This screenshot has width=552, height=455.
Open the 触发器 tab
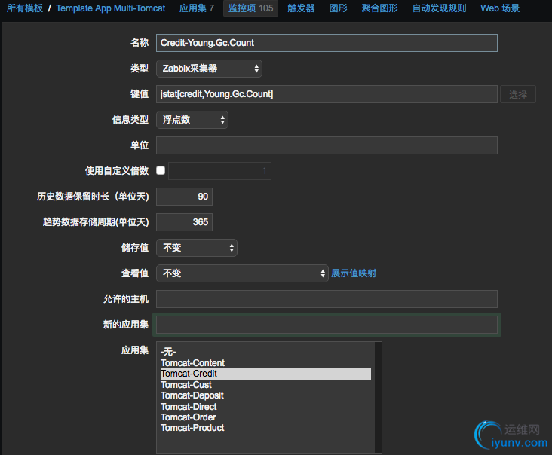click(x=301, y=8)
